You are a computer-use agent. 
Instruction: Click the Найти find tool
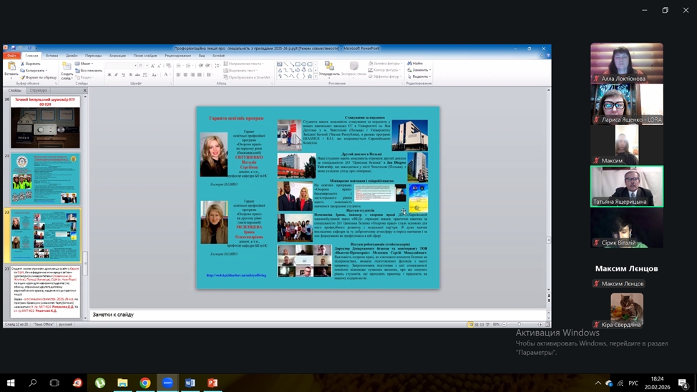(x=416, y=64)
